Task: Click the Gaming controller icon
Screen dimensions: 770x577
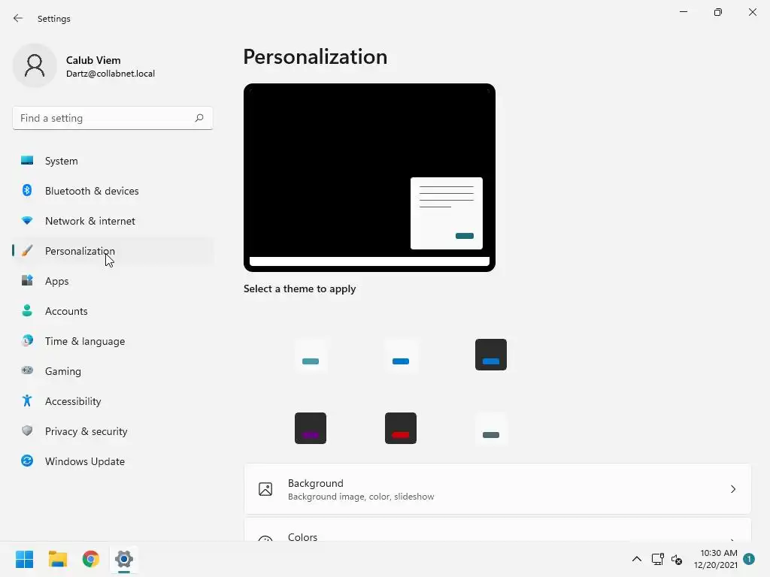Action: click(27, 370)
